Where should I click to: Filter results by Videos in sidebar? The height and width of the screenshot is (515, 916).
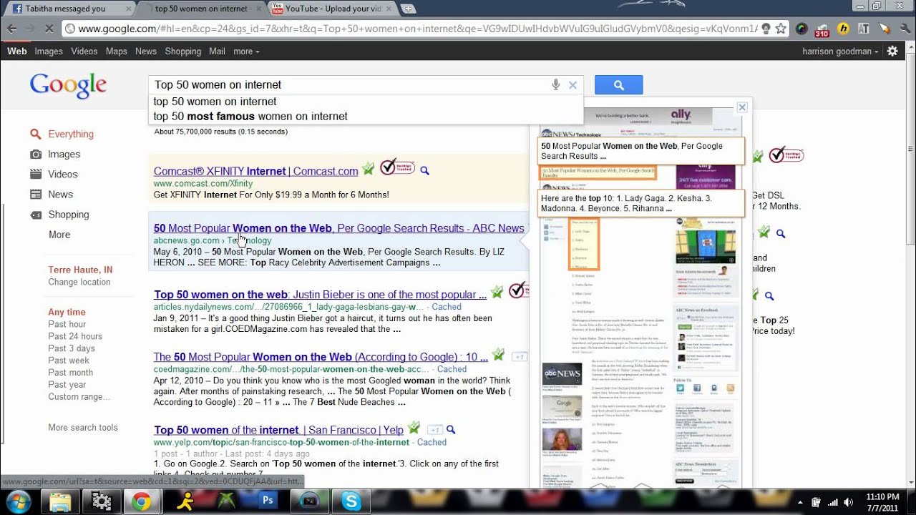pyautogui.click(x=62, y=174)
